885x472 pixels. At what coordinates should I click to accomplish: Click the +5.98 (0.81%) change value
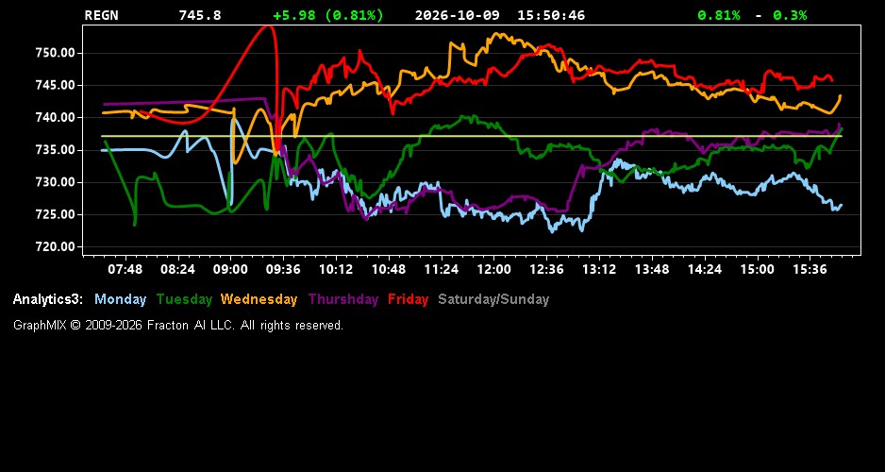(x=328, y=15)
